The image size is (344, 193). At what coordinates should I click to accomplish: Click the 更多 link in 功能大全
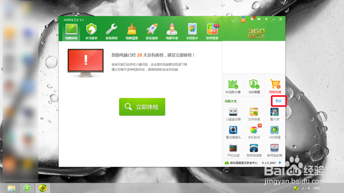(278, 101)
